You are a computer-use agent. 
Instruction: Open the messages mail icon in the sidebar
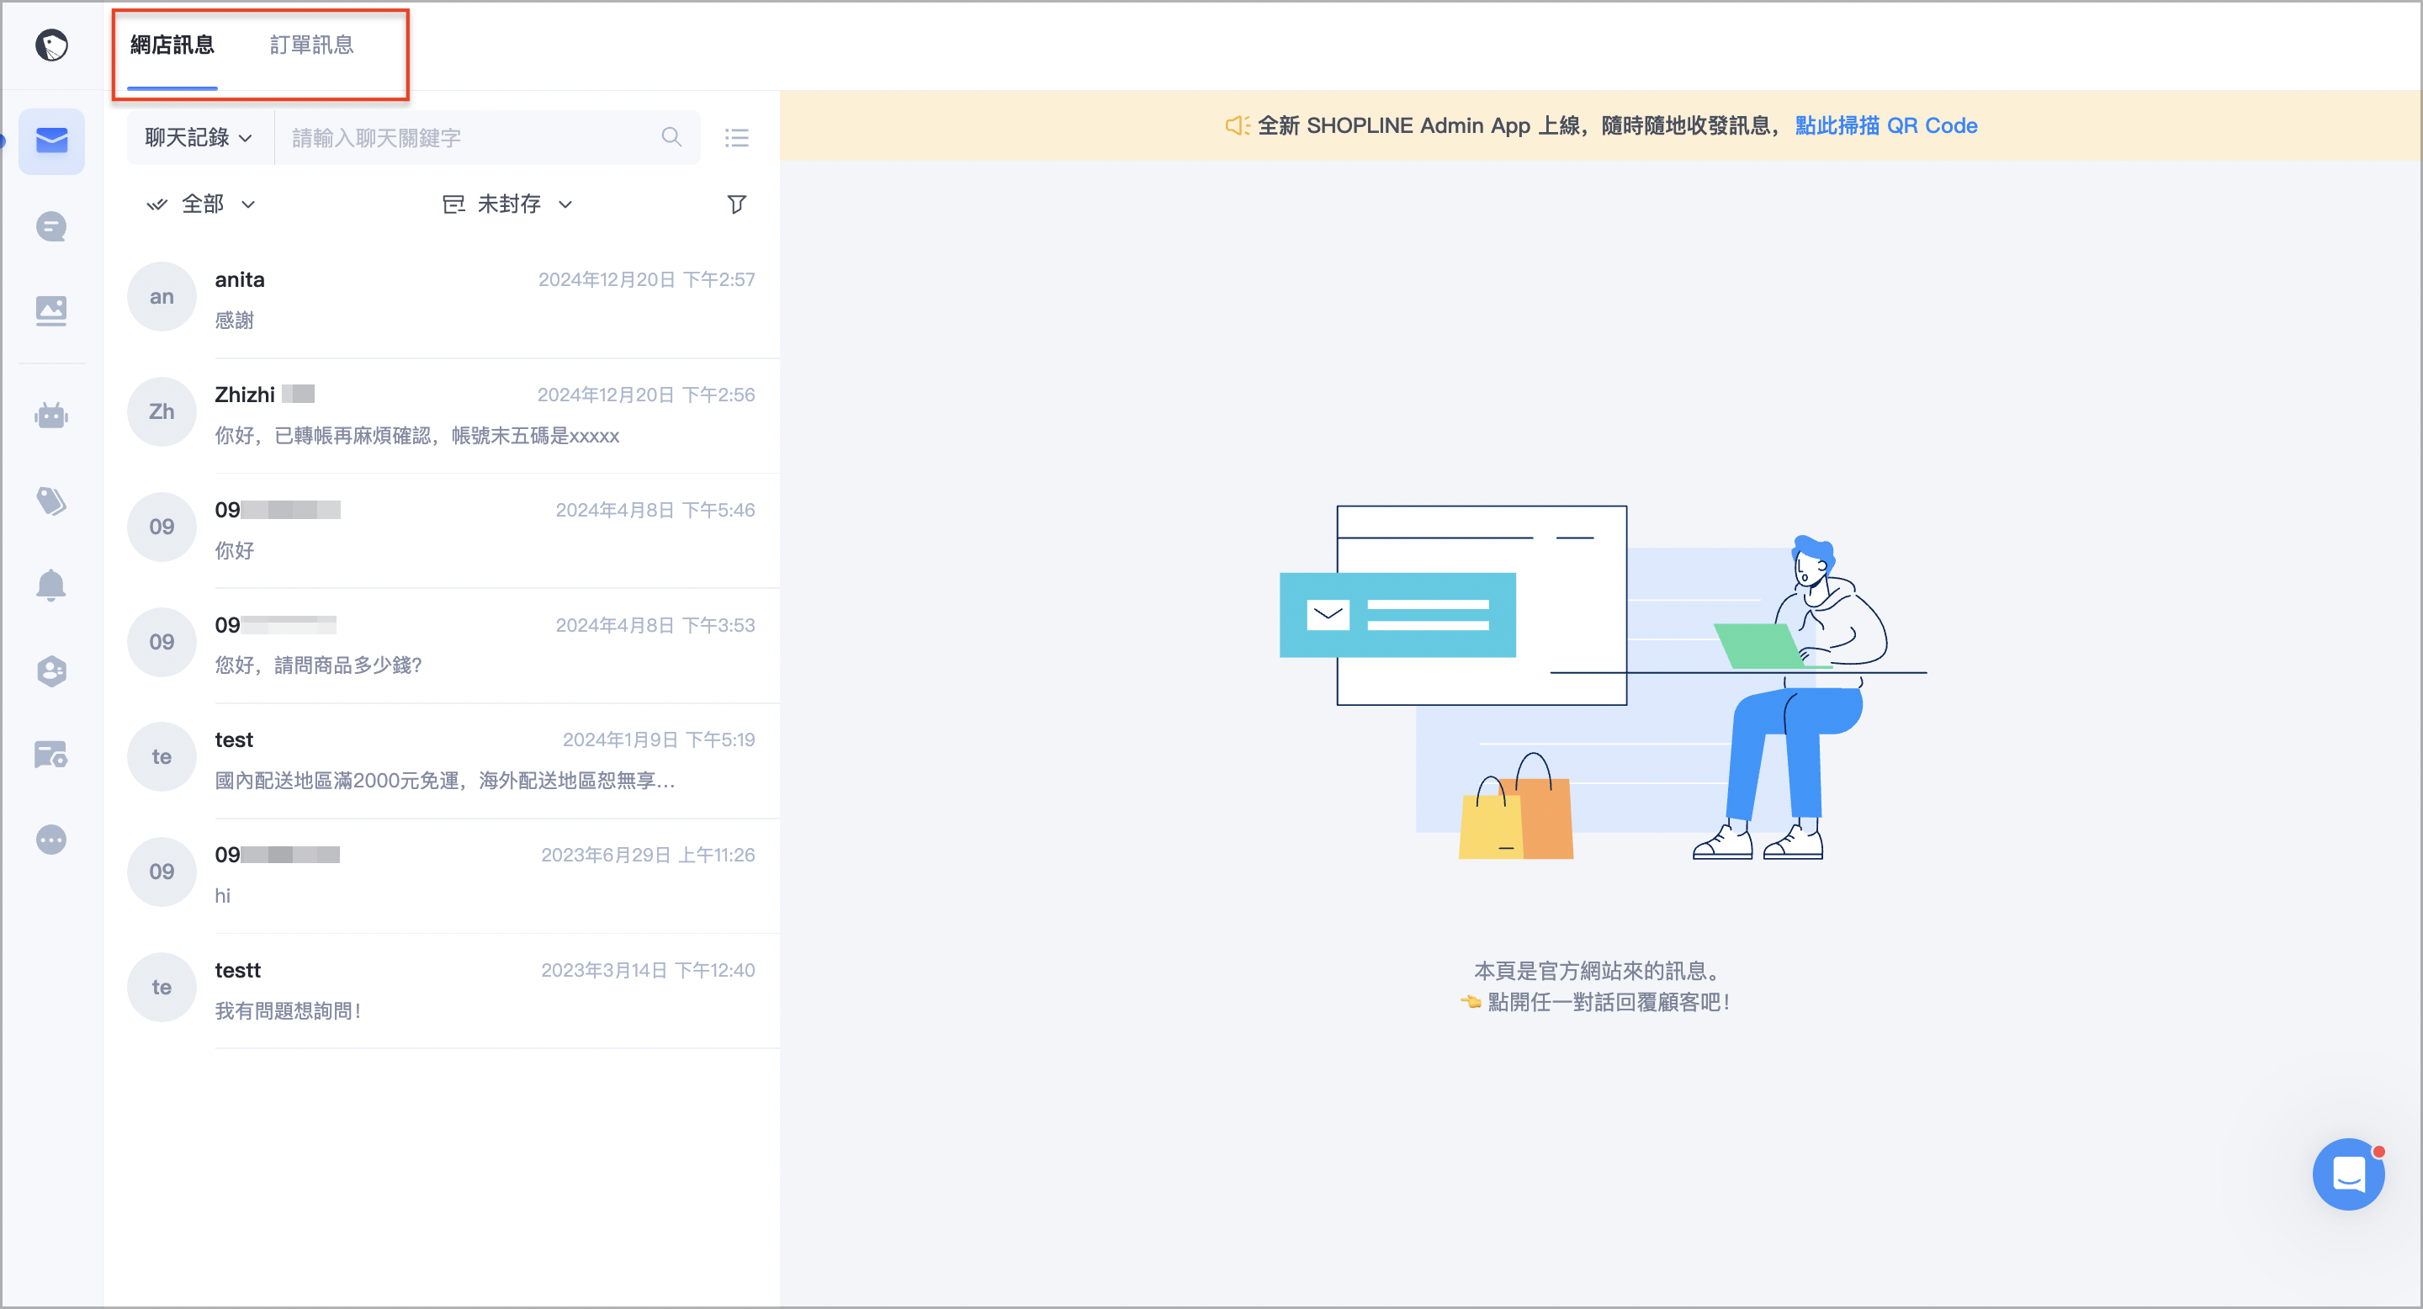coord(50,141)
